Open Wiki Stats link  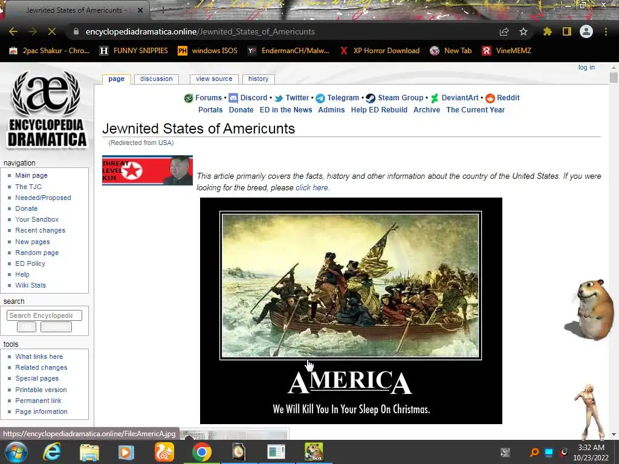click(x=30, y=285)
